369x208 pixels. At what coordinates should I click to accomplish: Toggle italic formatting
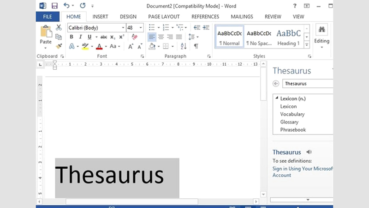pyautogui.click(x=80, y=37)
